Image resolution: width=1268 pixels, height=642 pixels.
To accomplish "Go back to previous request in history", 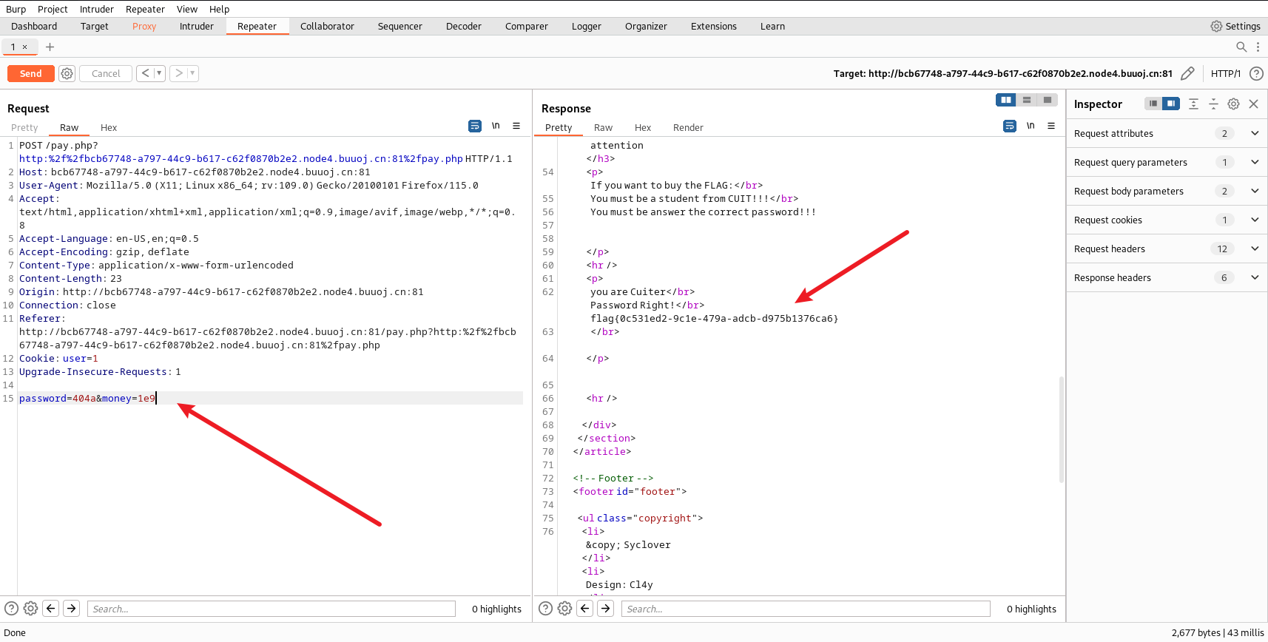I will coord(146,73).
